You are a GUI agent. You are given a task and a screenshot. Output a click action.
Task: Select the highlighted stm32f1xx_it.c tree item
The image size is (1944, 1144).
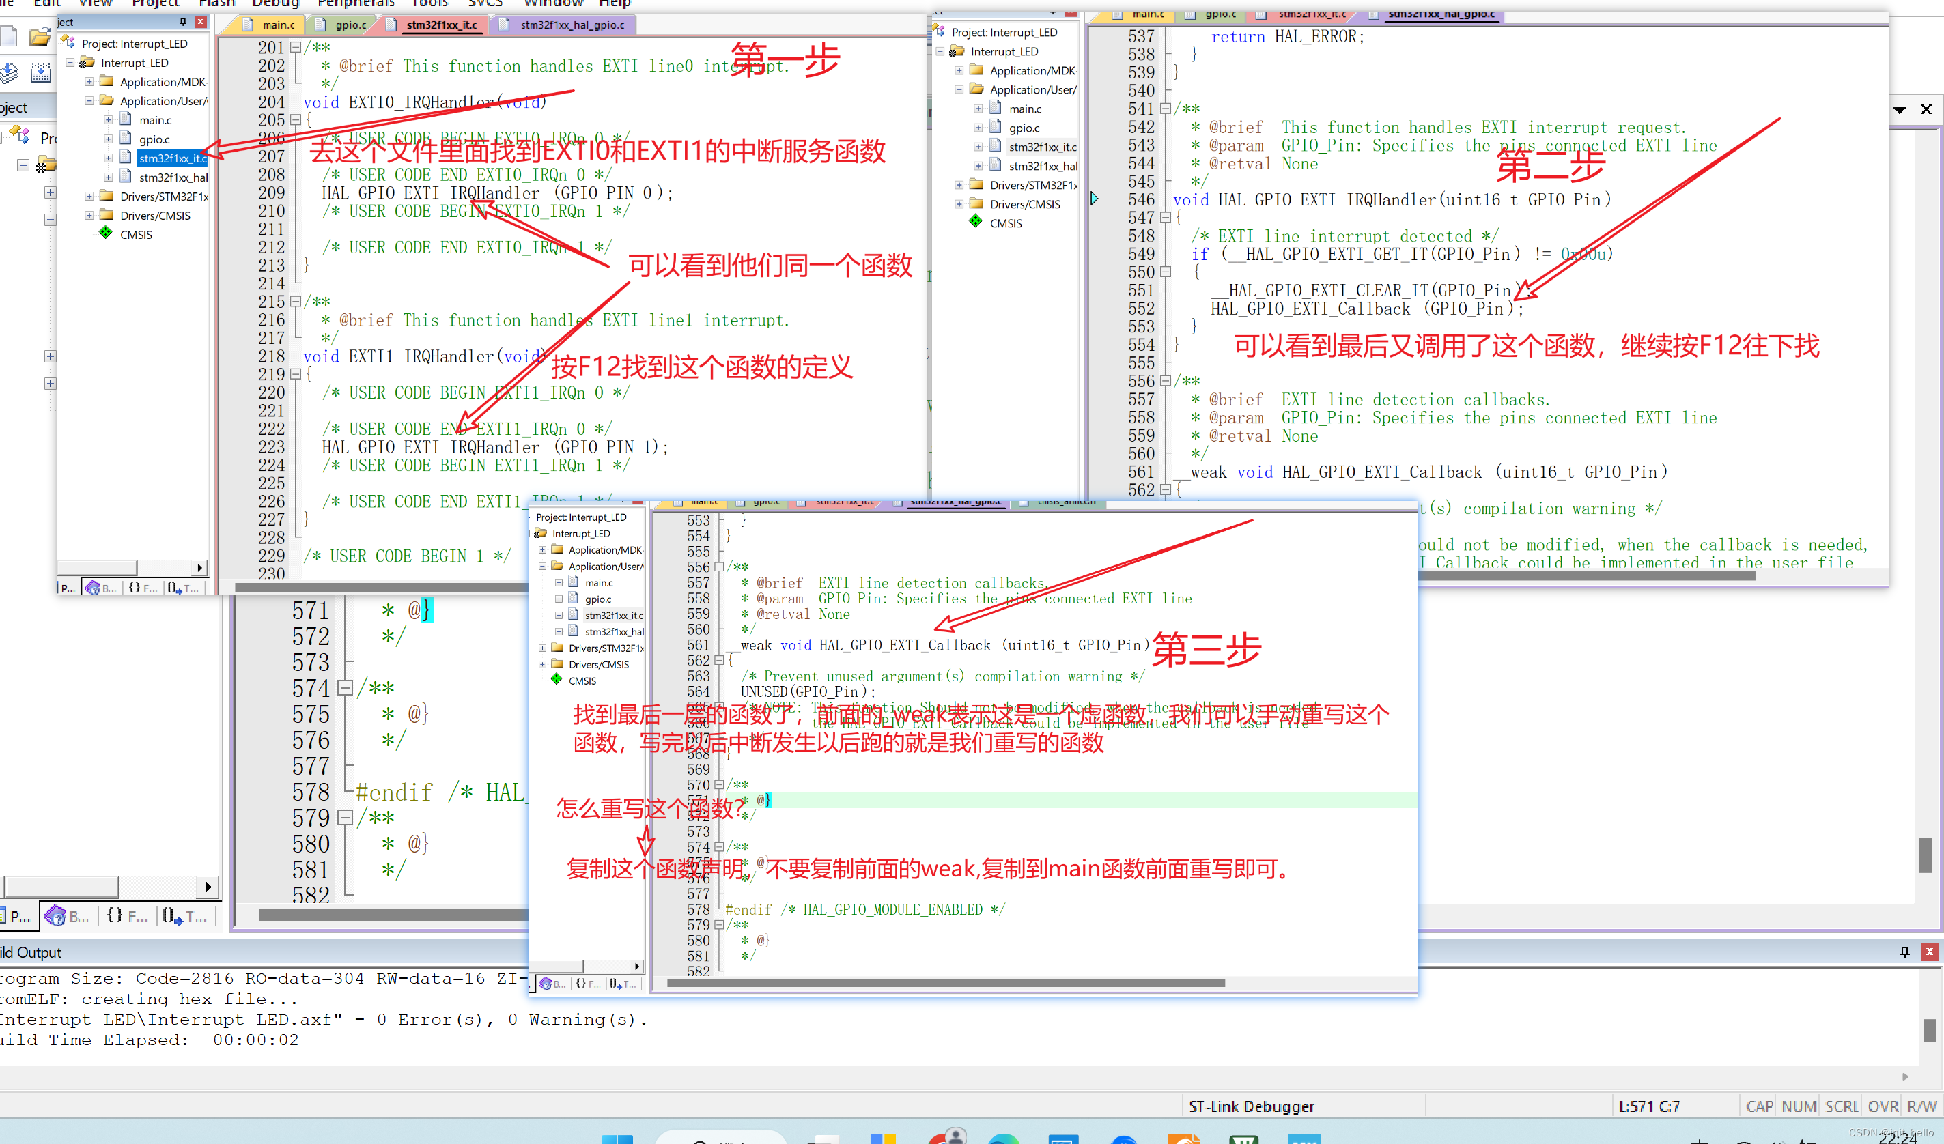pos(172,158)
